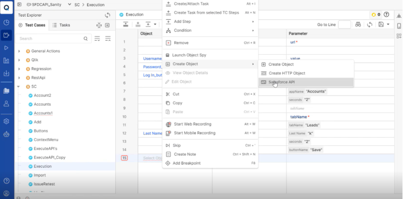This screenshot has height=199, width=403.
Task: Select Copy from context menu
Action: point(210,103)
